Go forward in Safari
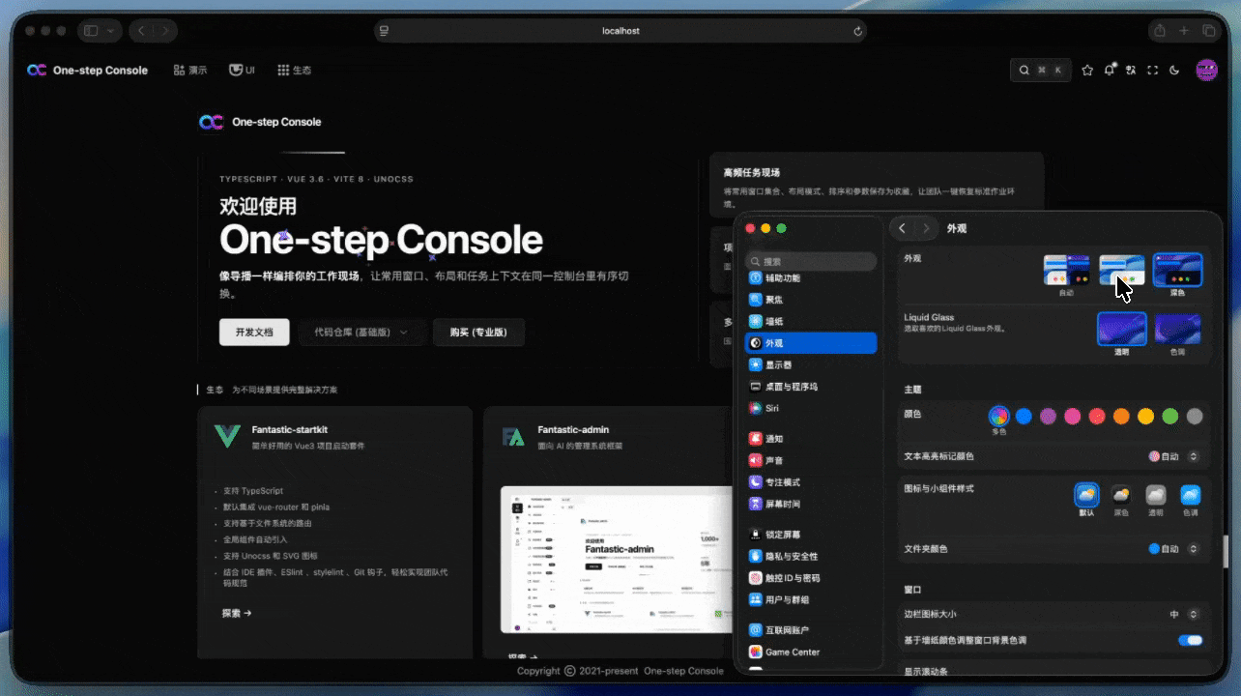This screenshot has width=1241, height=696. (x=165, y=31)
